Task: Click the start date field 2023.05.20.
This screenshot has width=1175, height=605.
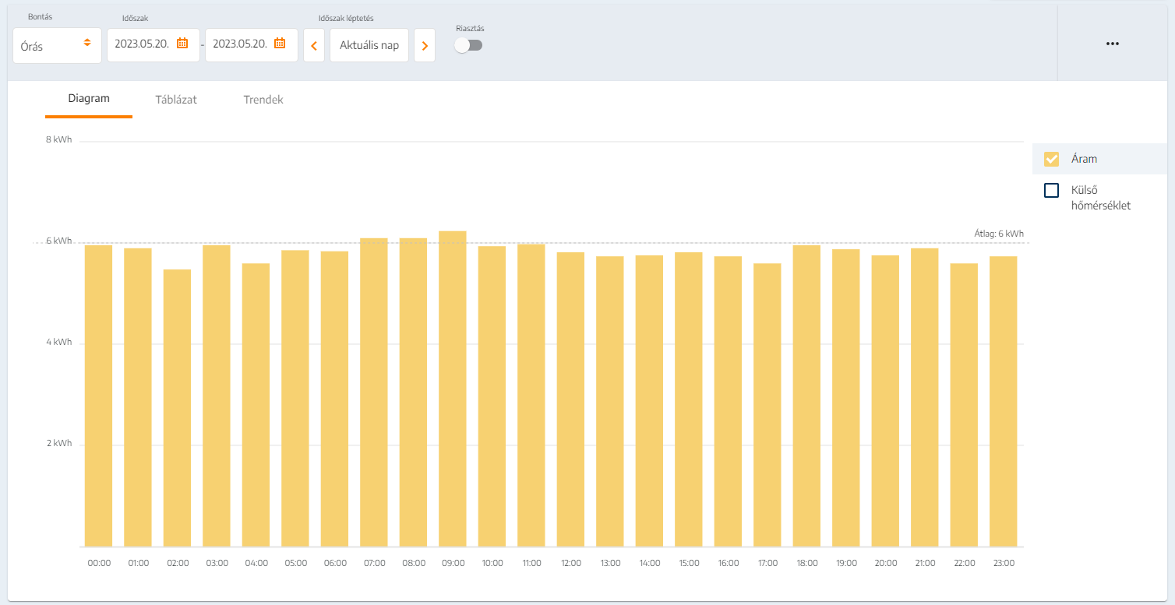Action: point(142,44)
